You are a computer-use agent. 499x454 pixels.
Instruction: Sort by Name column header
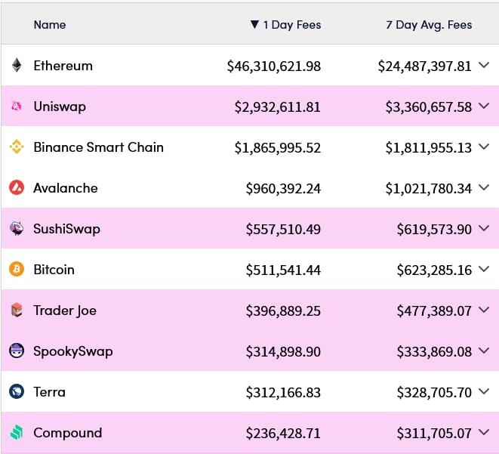[50, 25]
